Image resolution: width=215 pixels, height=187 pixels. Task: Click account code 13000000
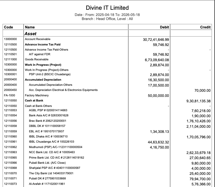coord(11,39)
